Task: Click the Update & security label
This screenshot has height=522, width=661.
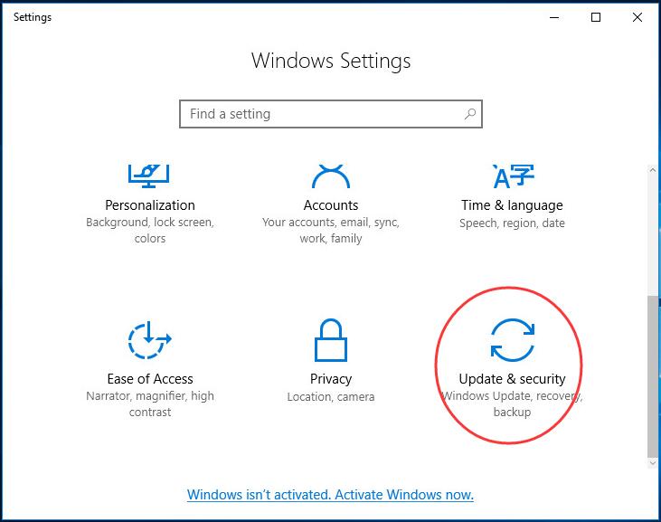Action: (x=512, y=379)
